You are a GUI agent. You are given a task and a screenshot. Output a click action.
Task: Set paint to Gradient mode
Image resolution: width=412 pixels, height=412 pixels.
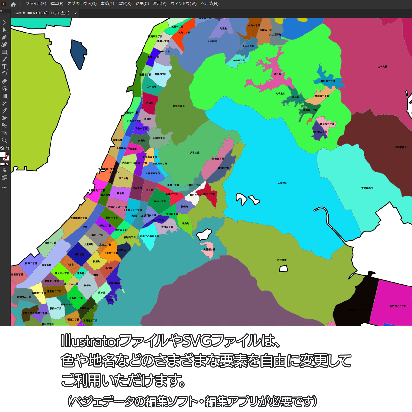click(4, 164)
